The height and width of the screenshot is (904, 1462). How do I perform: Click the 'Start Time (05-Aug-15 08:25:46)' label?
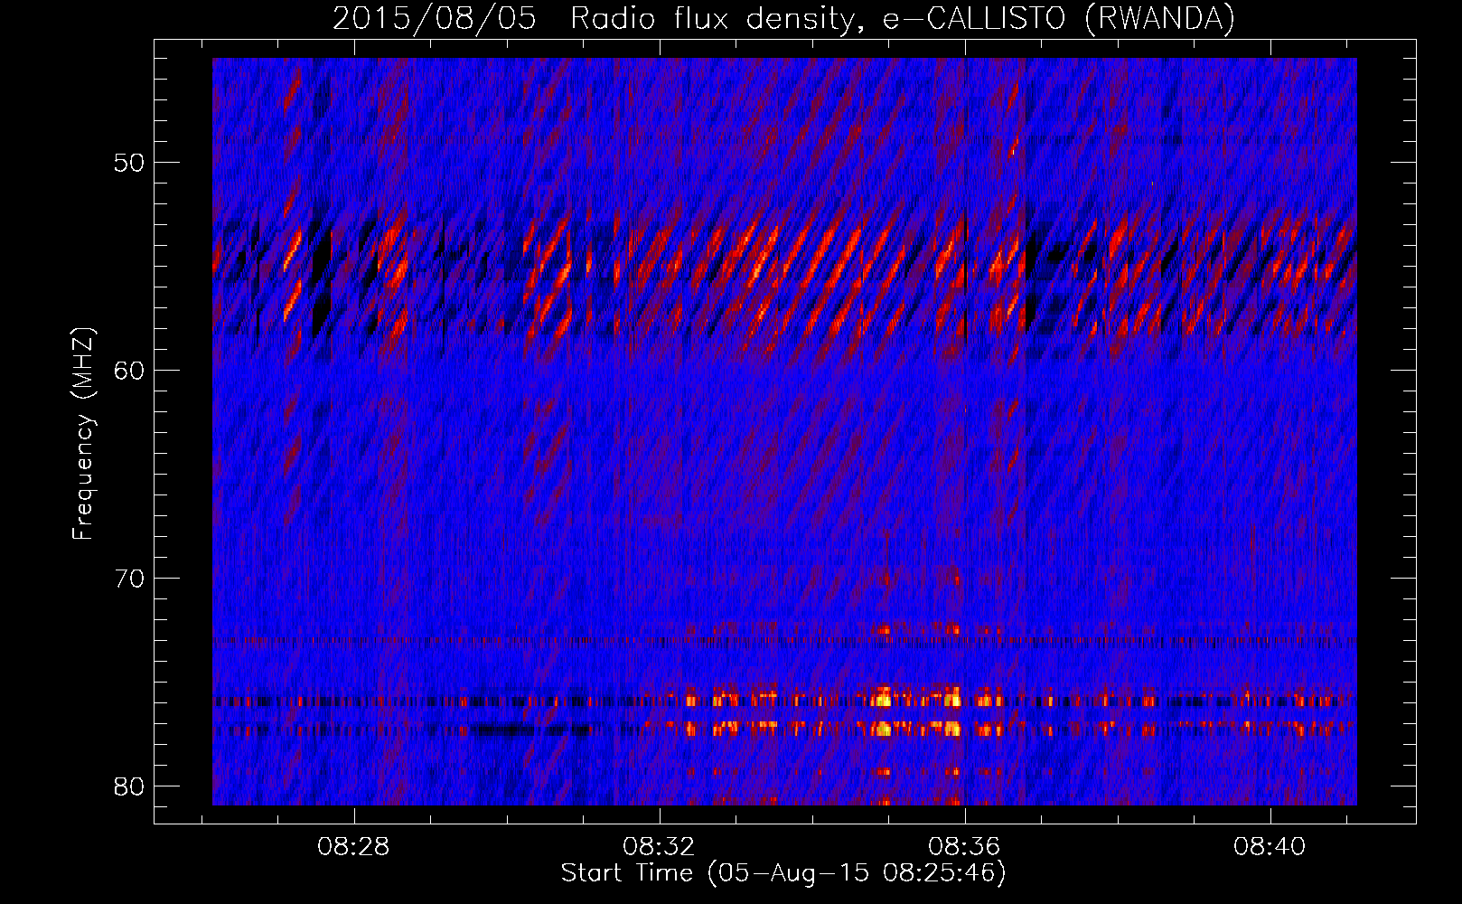[783, 873]
